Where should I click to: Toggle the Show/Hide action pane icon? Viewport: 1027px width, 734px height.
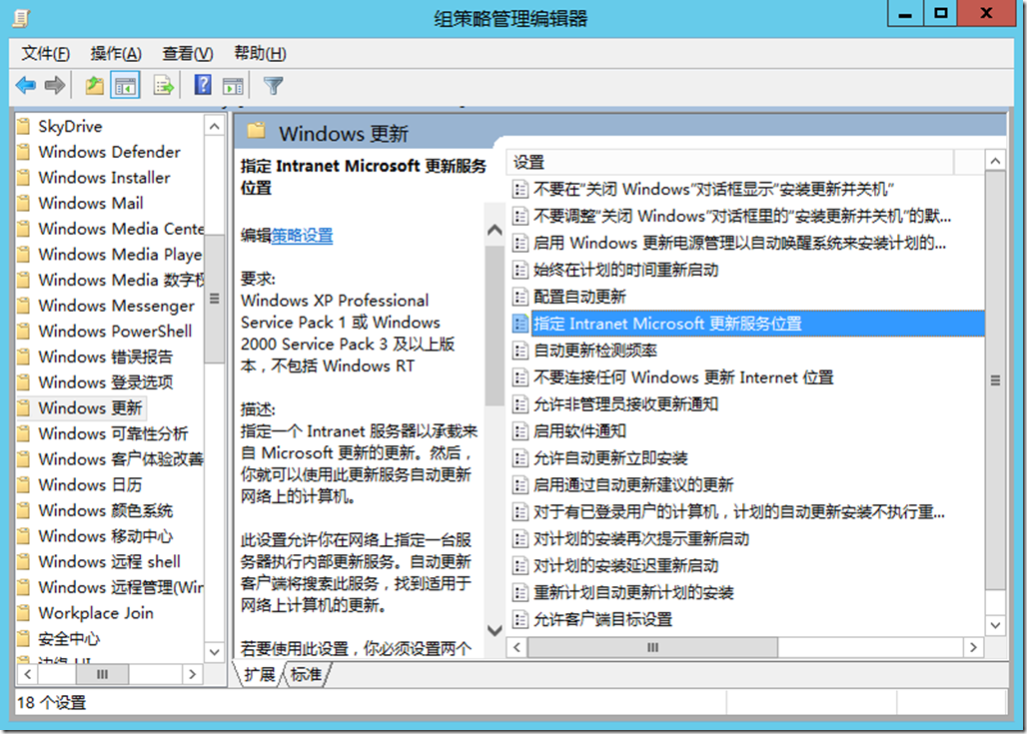coord(233,85)
